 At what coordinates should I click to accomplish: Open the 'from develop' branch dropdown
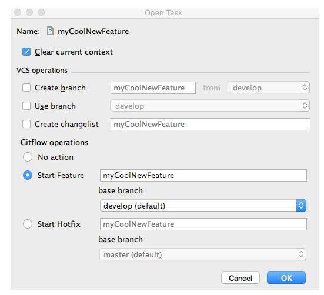(269, 88)
